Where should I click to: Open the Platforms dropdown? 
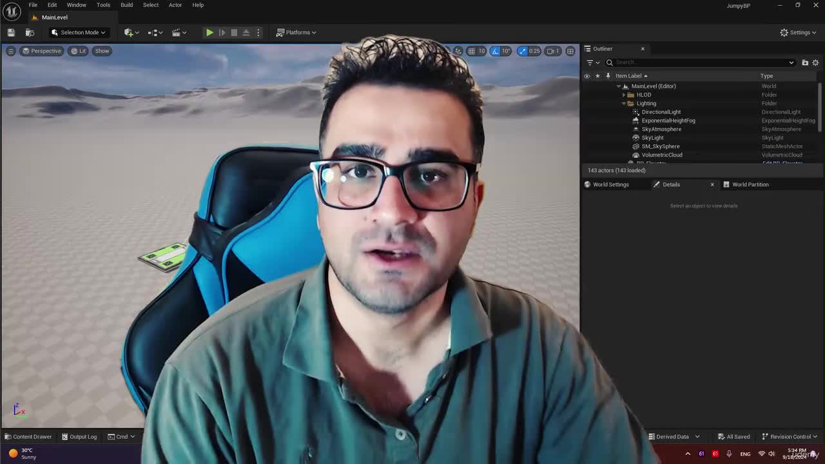point(296,32)
